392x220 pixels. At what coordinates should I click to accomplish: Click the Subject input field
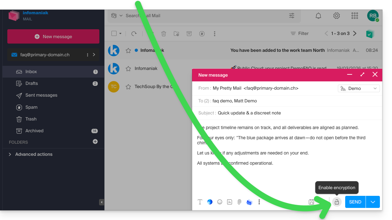287,113
